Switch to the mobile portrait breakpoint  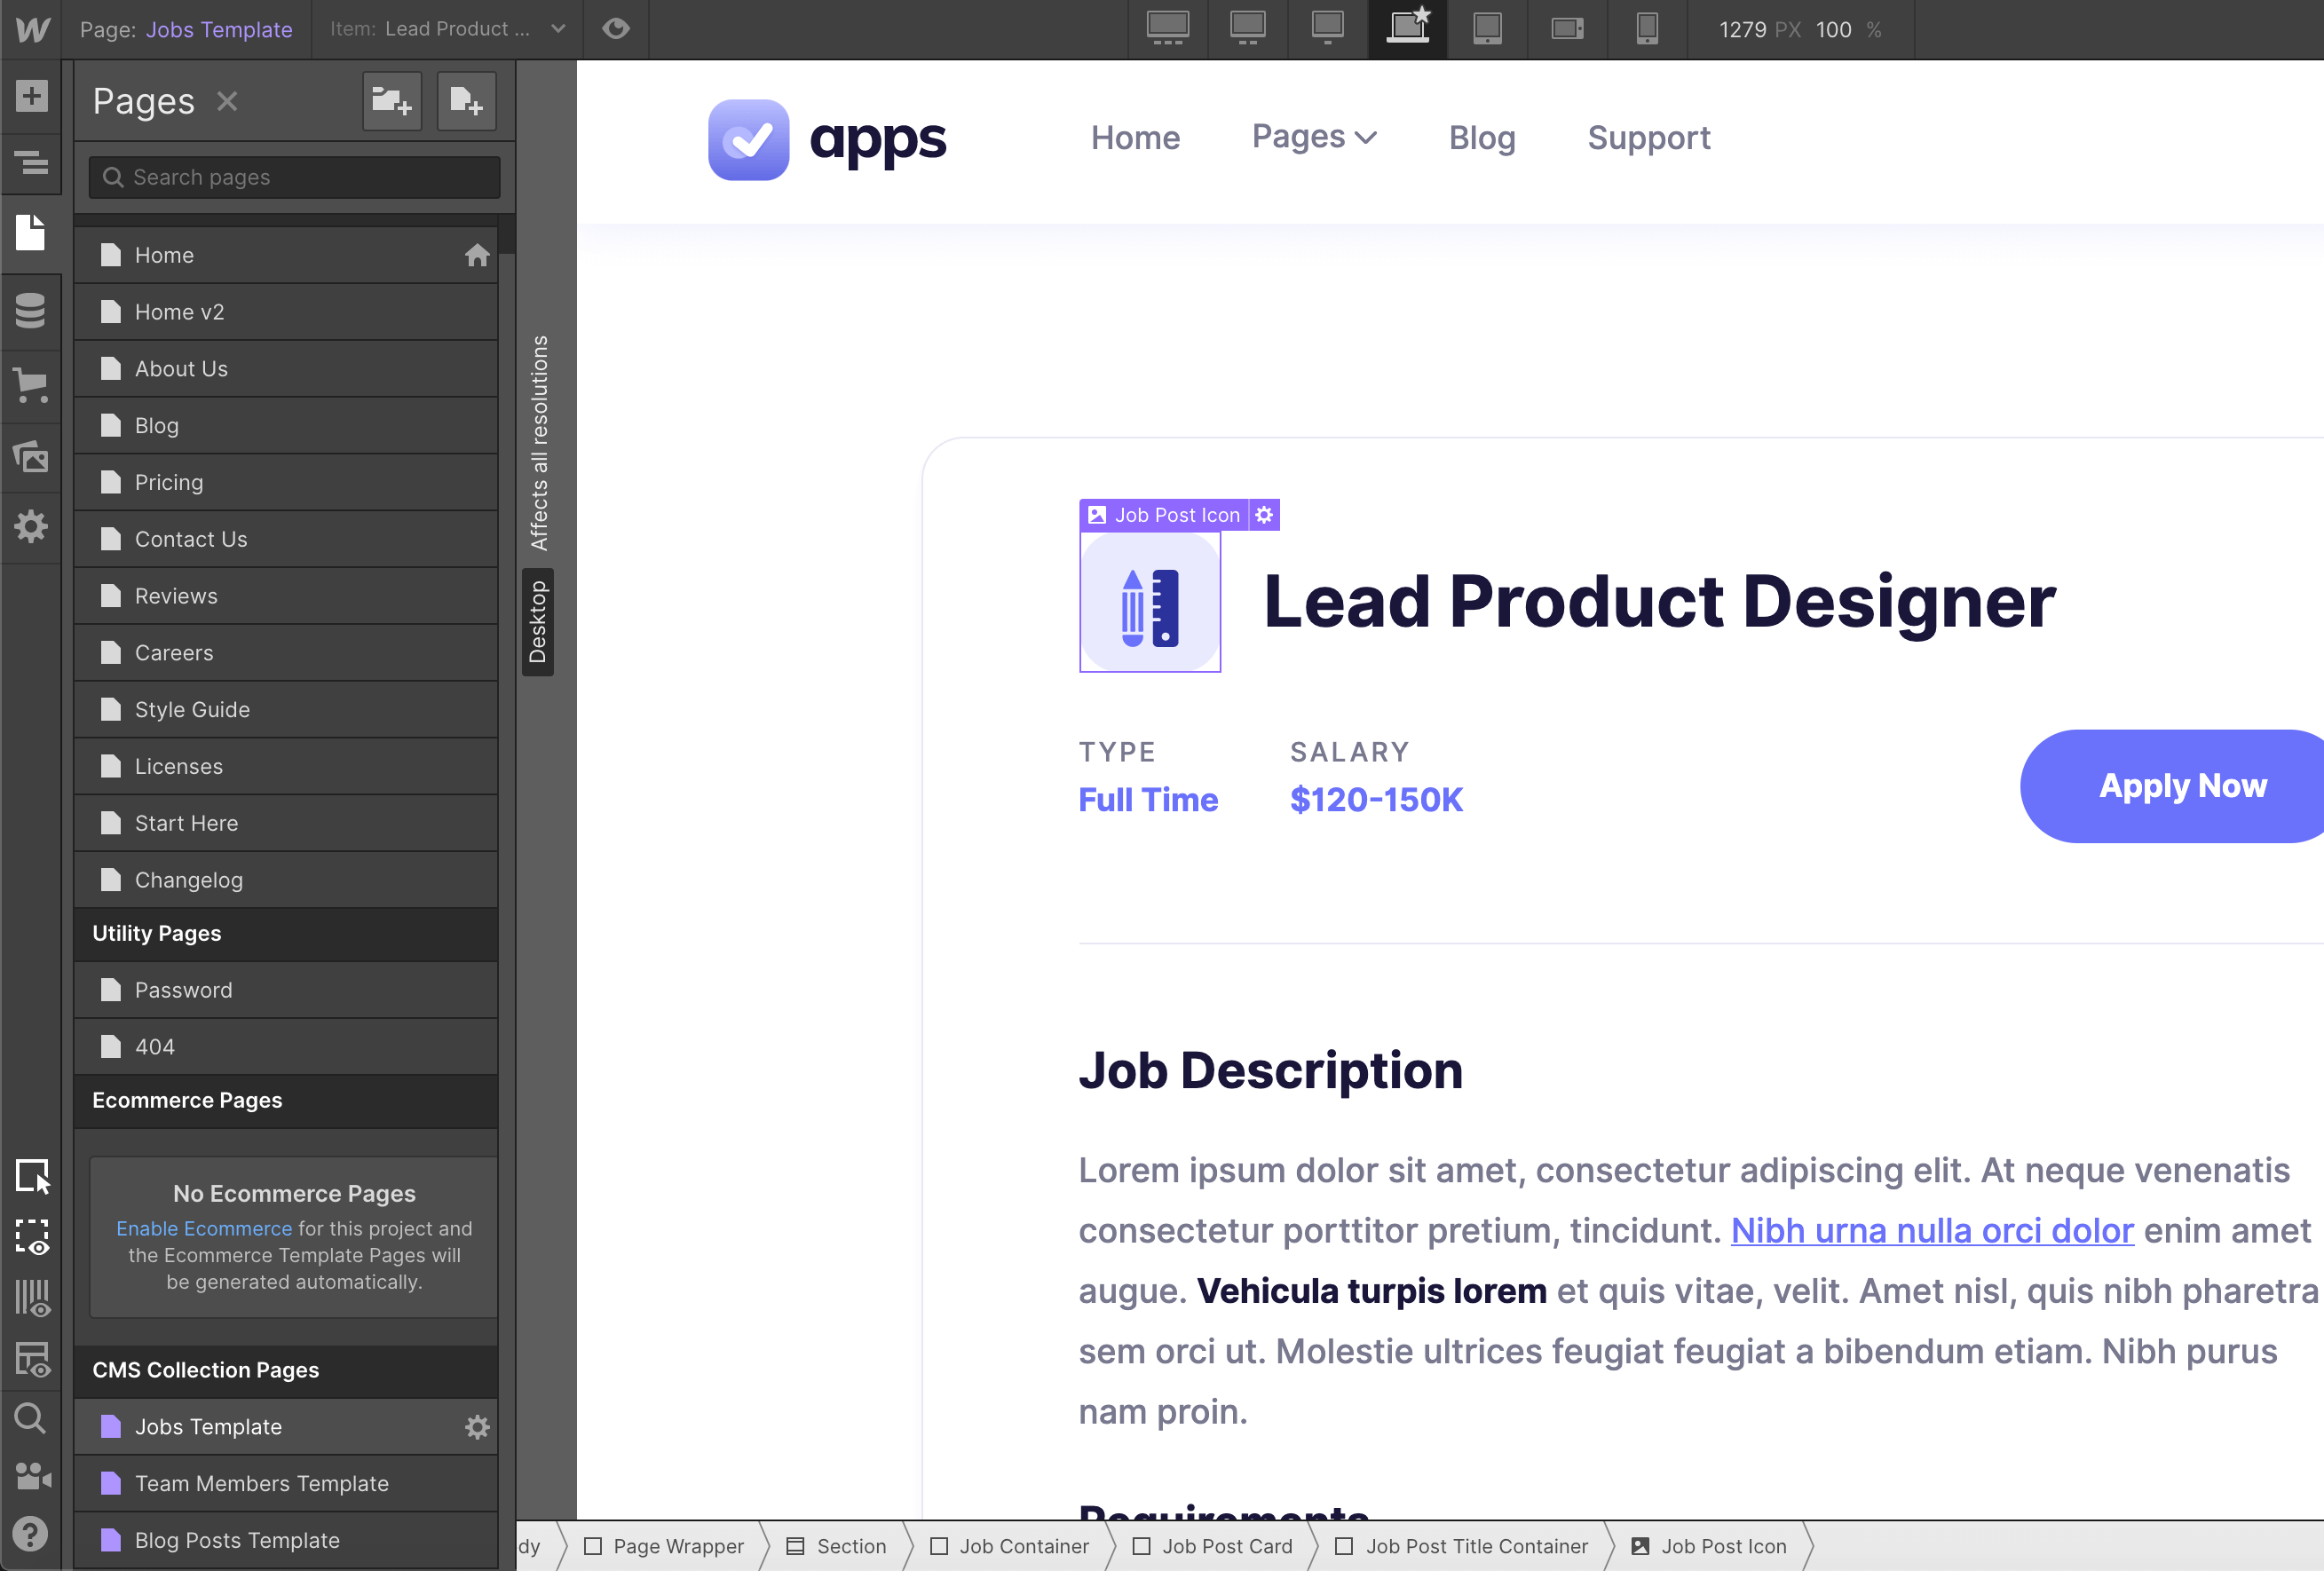[x=1647, y=29]
